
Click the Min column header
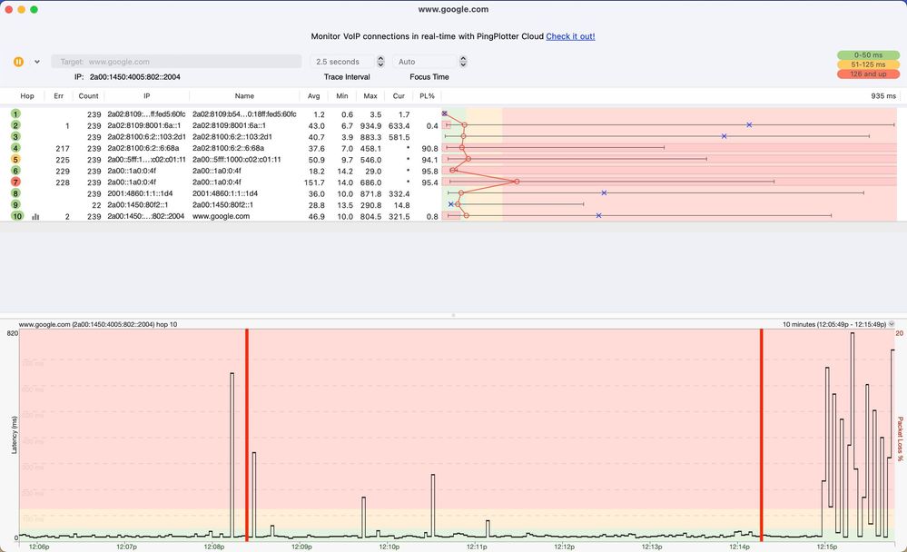click(x=342, y=96)
